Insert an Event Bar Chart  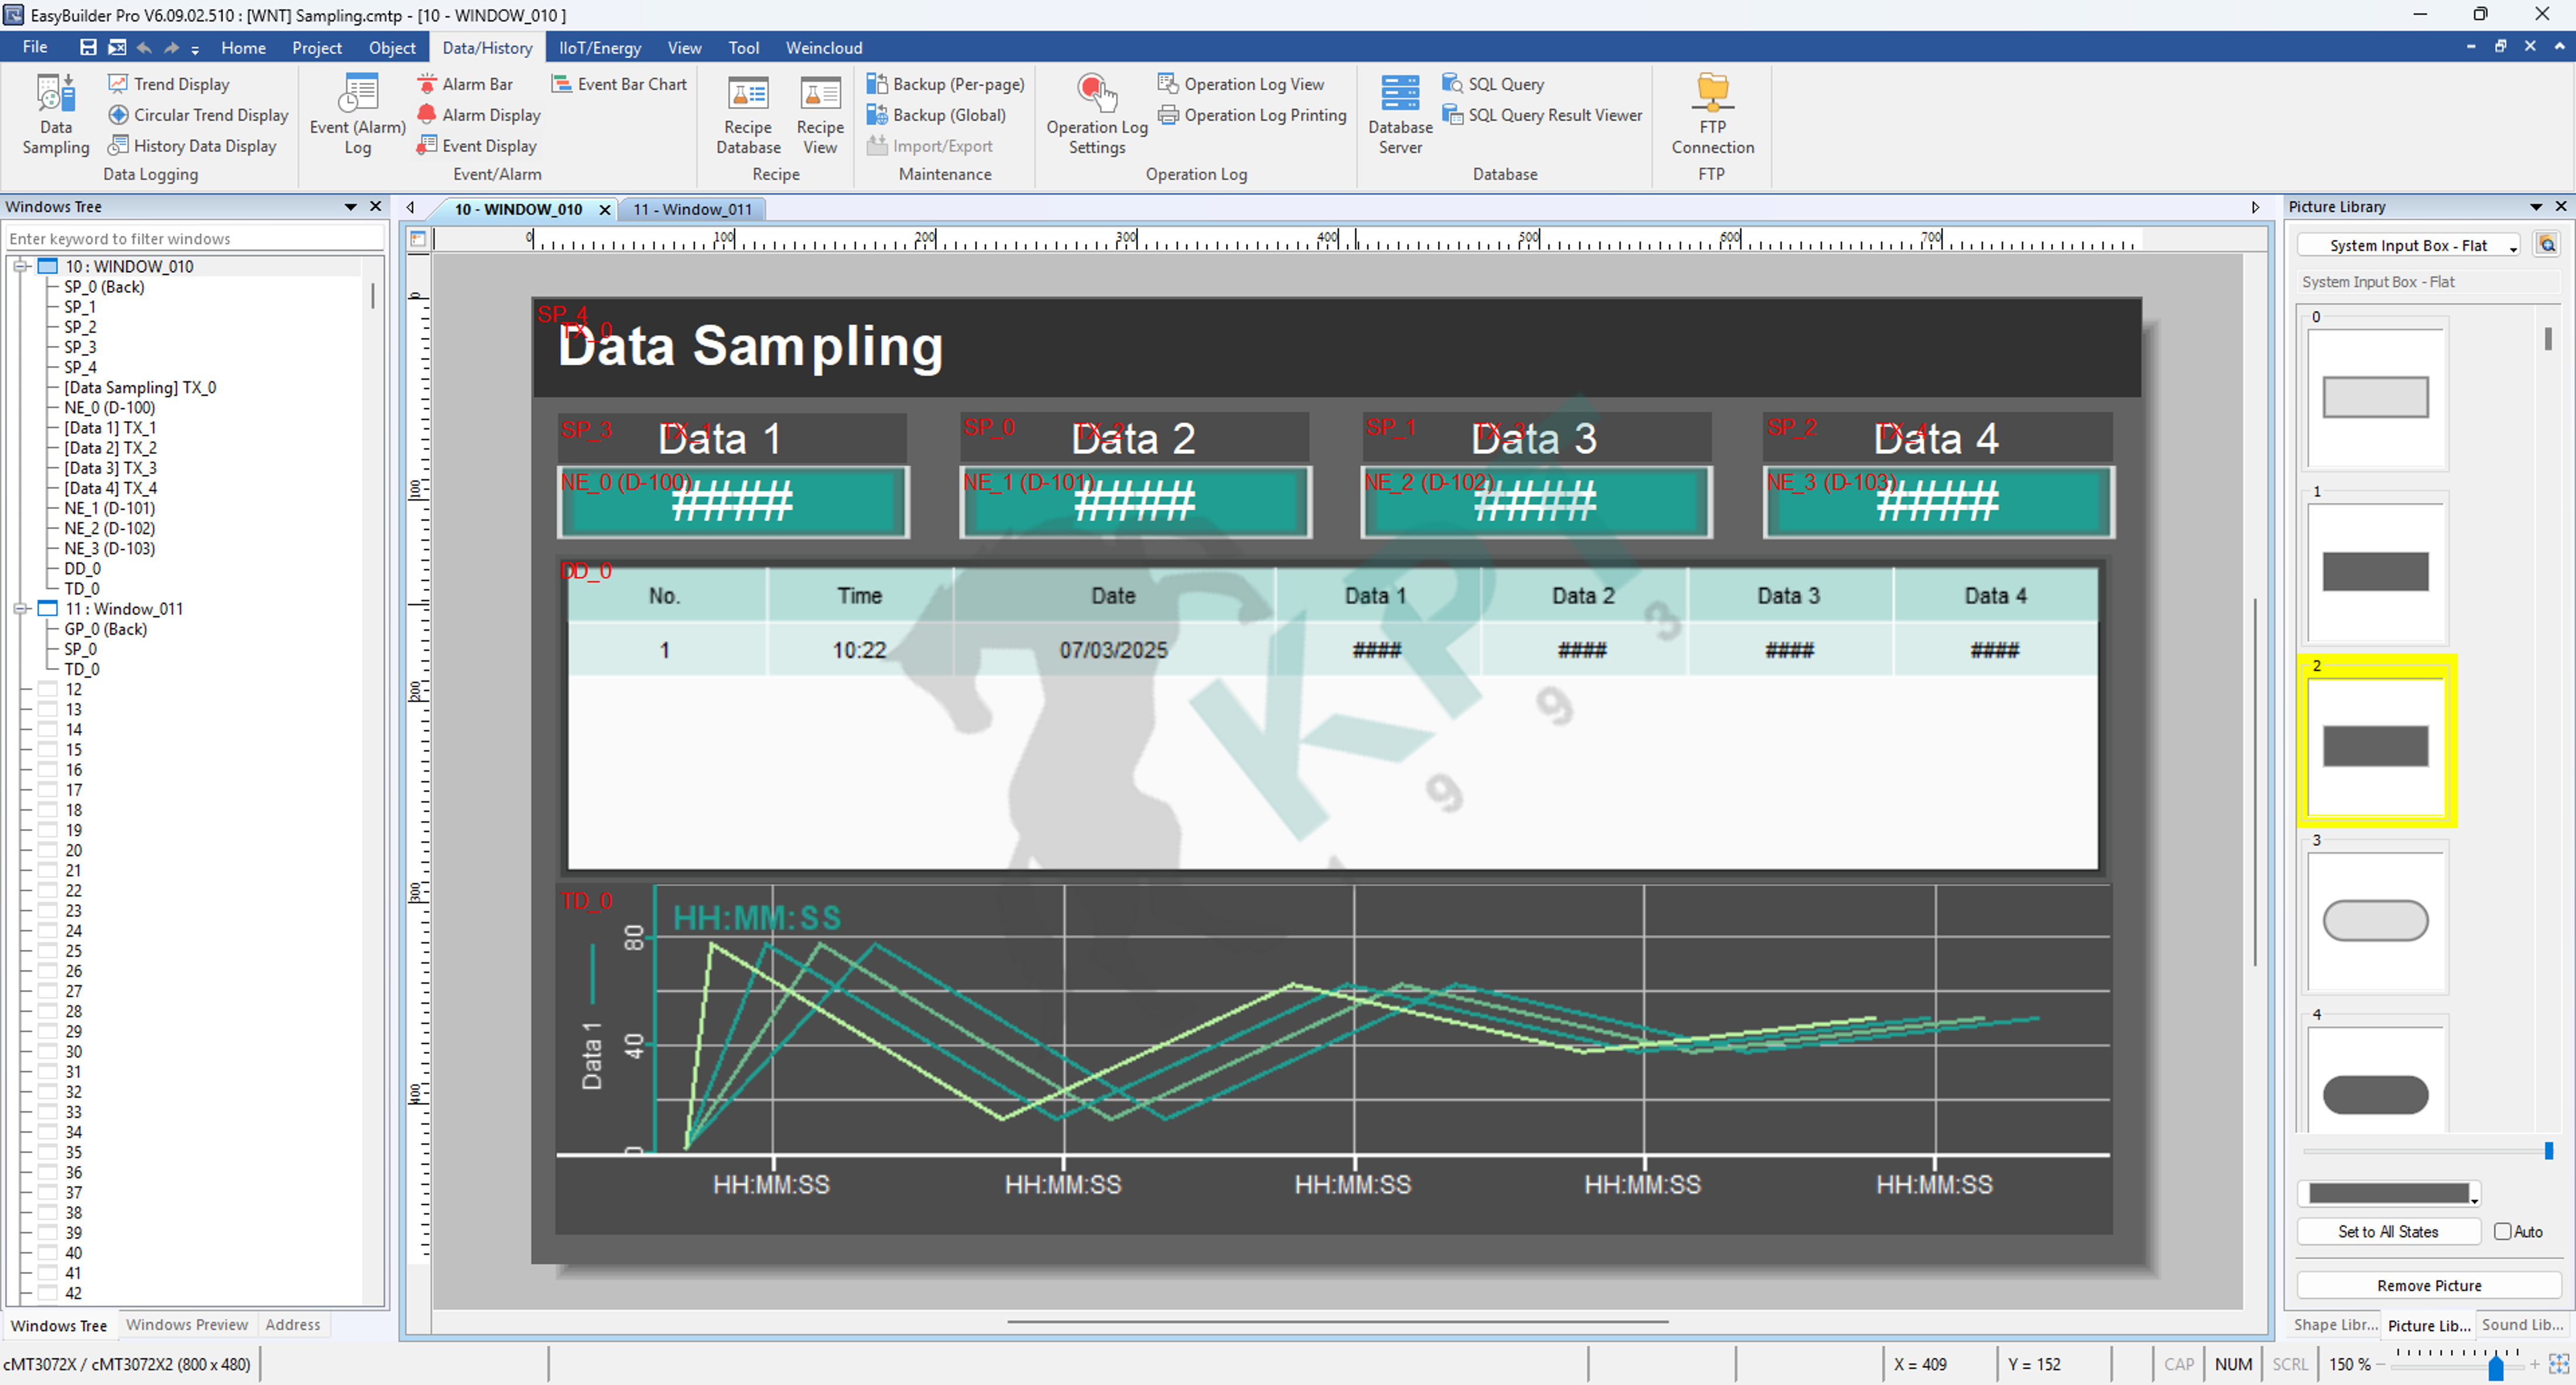point(619,84)
